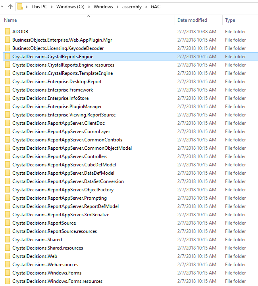This screenshot has height=286, width=258.
Task: Click the address bar empty input area
Action: click(x=208, y=7)
